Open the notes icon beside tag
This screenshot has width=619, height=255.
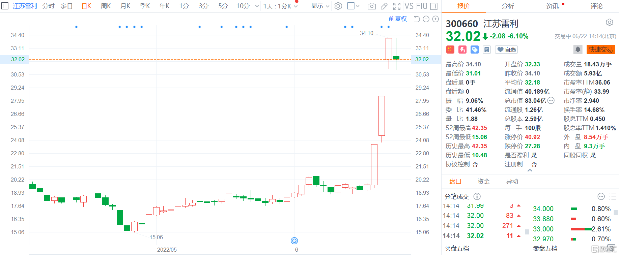(487, 50)
